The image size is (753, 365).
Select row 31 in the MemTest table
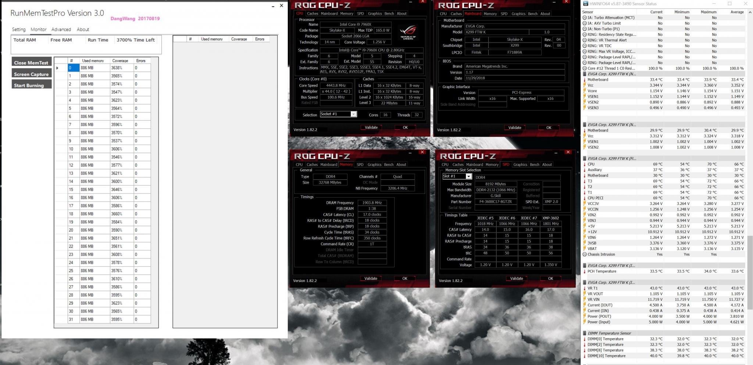click(109, 319)
